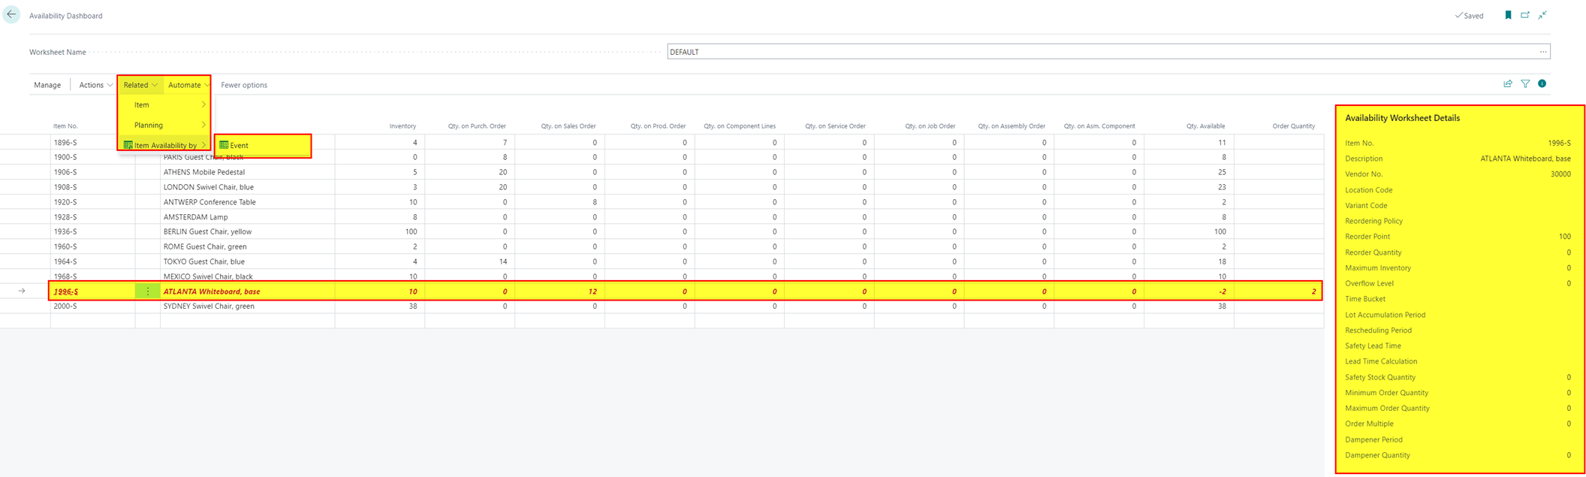Viewport: 1586px width, 477px height.
Task: Click the Event availability menu entry
Action: [x=240, y=146]
